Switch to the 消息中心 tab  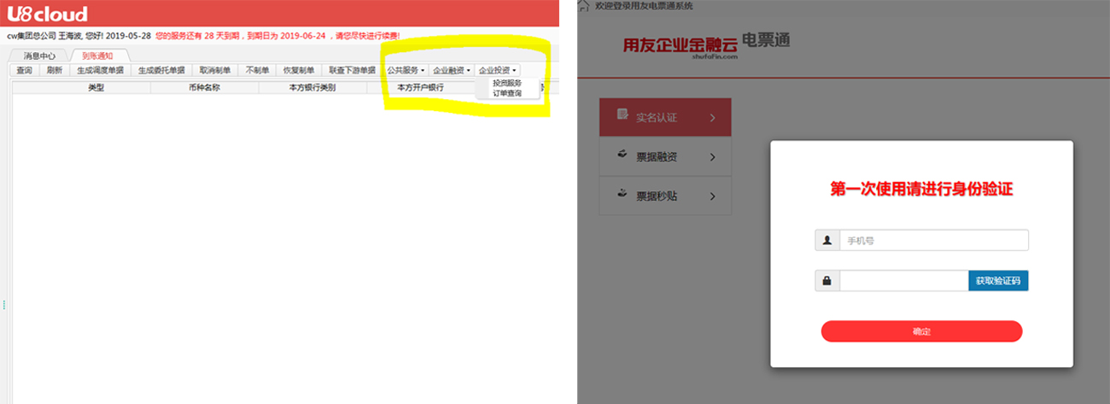(x=39, y=56)
